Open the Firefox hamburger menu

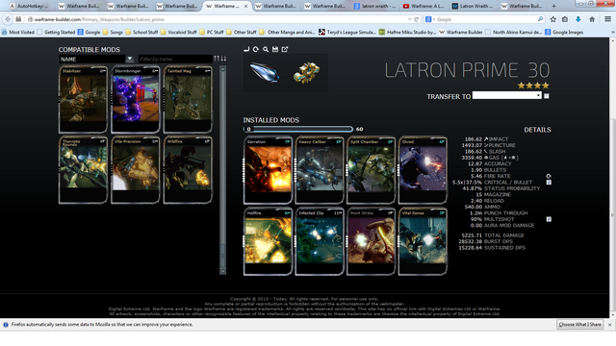point(607,19)
